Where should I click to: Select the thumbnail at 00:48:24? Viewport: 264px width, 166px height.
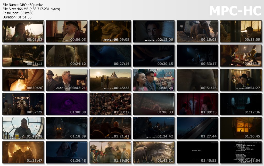(x=154, y=80)
